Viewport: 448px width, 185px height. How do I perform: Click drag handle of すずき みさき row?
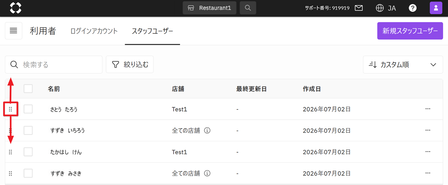pyautogui.click(x=10, y=173)
